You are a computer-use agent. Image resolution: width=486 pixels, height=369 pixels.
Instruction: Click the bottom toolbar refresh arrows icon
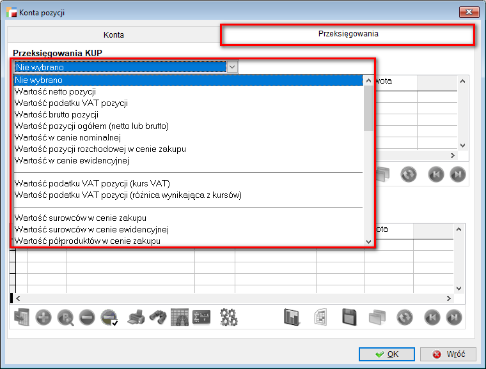point(405,317)
